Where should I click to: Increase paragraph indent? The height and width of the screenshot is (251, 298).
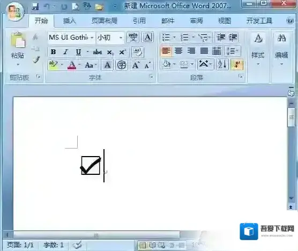[233, 37]
